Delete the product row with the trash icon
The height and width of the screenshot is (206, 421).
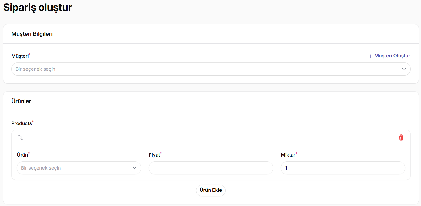(x=401, y=138)
